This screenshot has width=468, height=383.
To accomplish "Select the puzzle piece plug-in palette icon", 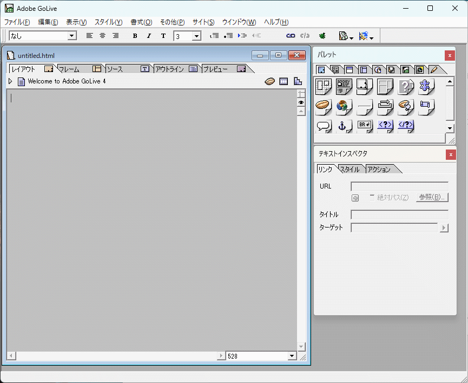I will pyautogui.click(x=426, y=86).
